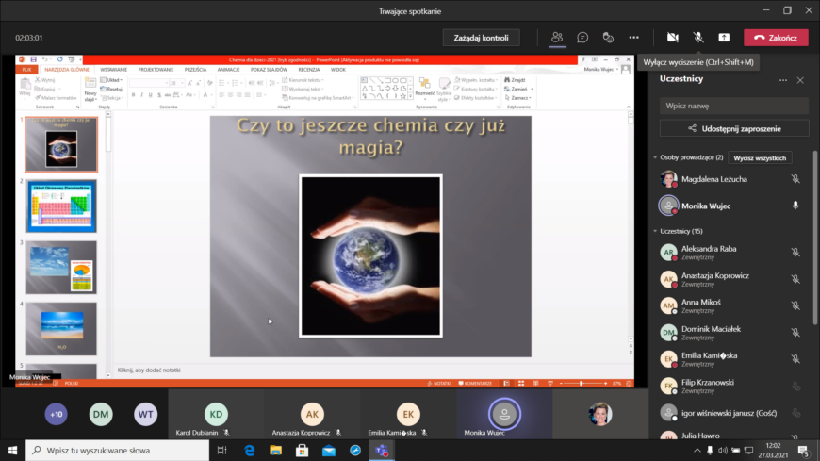Toggle the camera on

coord(673,37)
